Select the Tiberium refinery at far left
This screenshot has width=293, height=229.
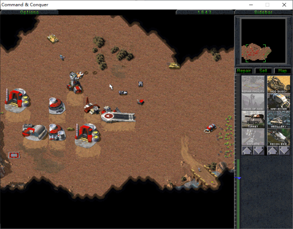(17, 101)
